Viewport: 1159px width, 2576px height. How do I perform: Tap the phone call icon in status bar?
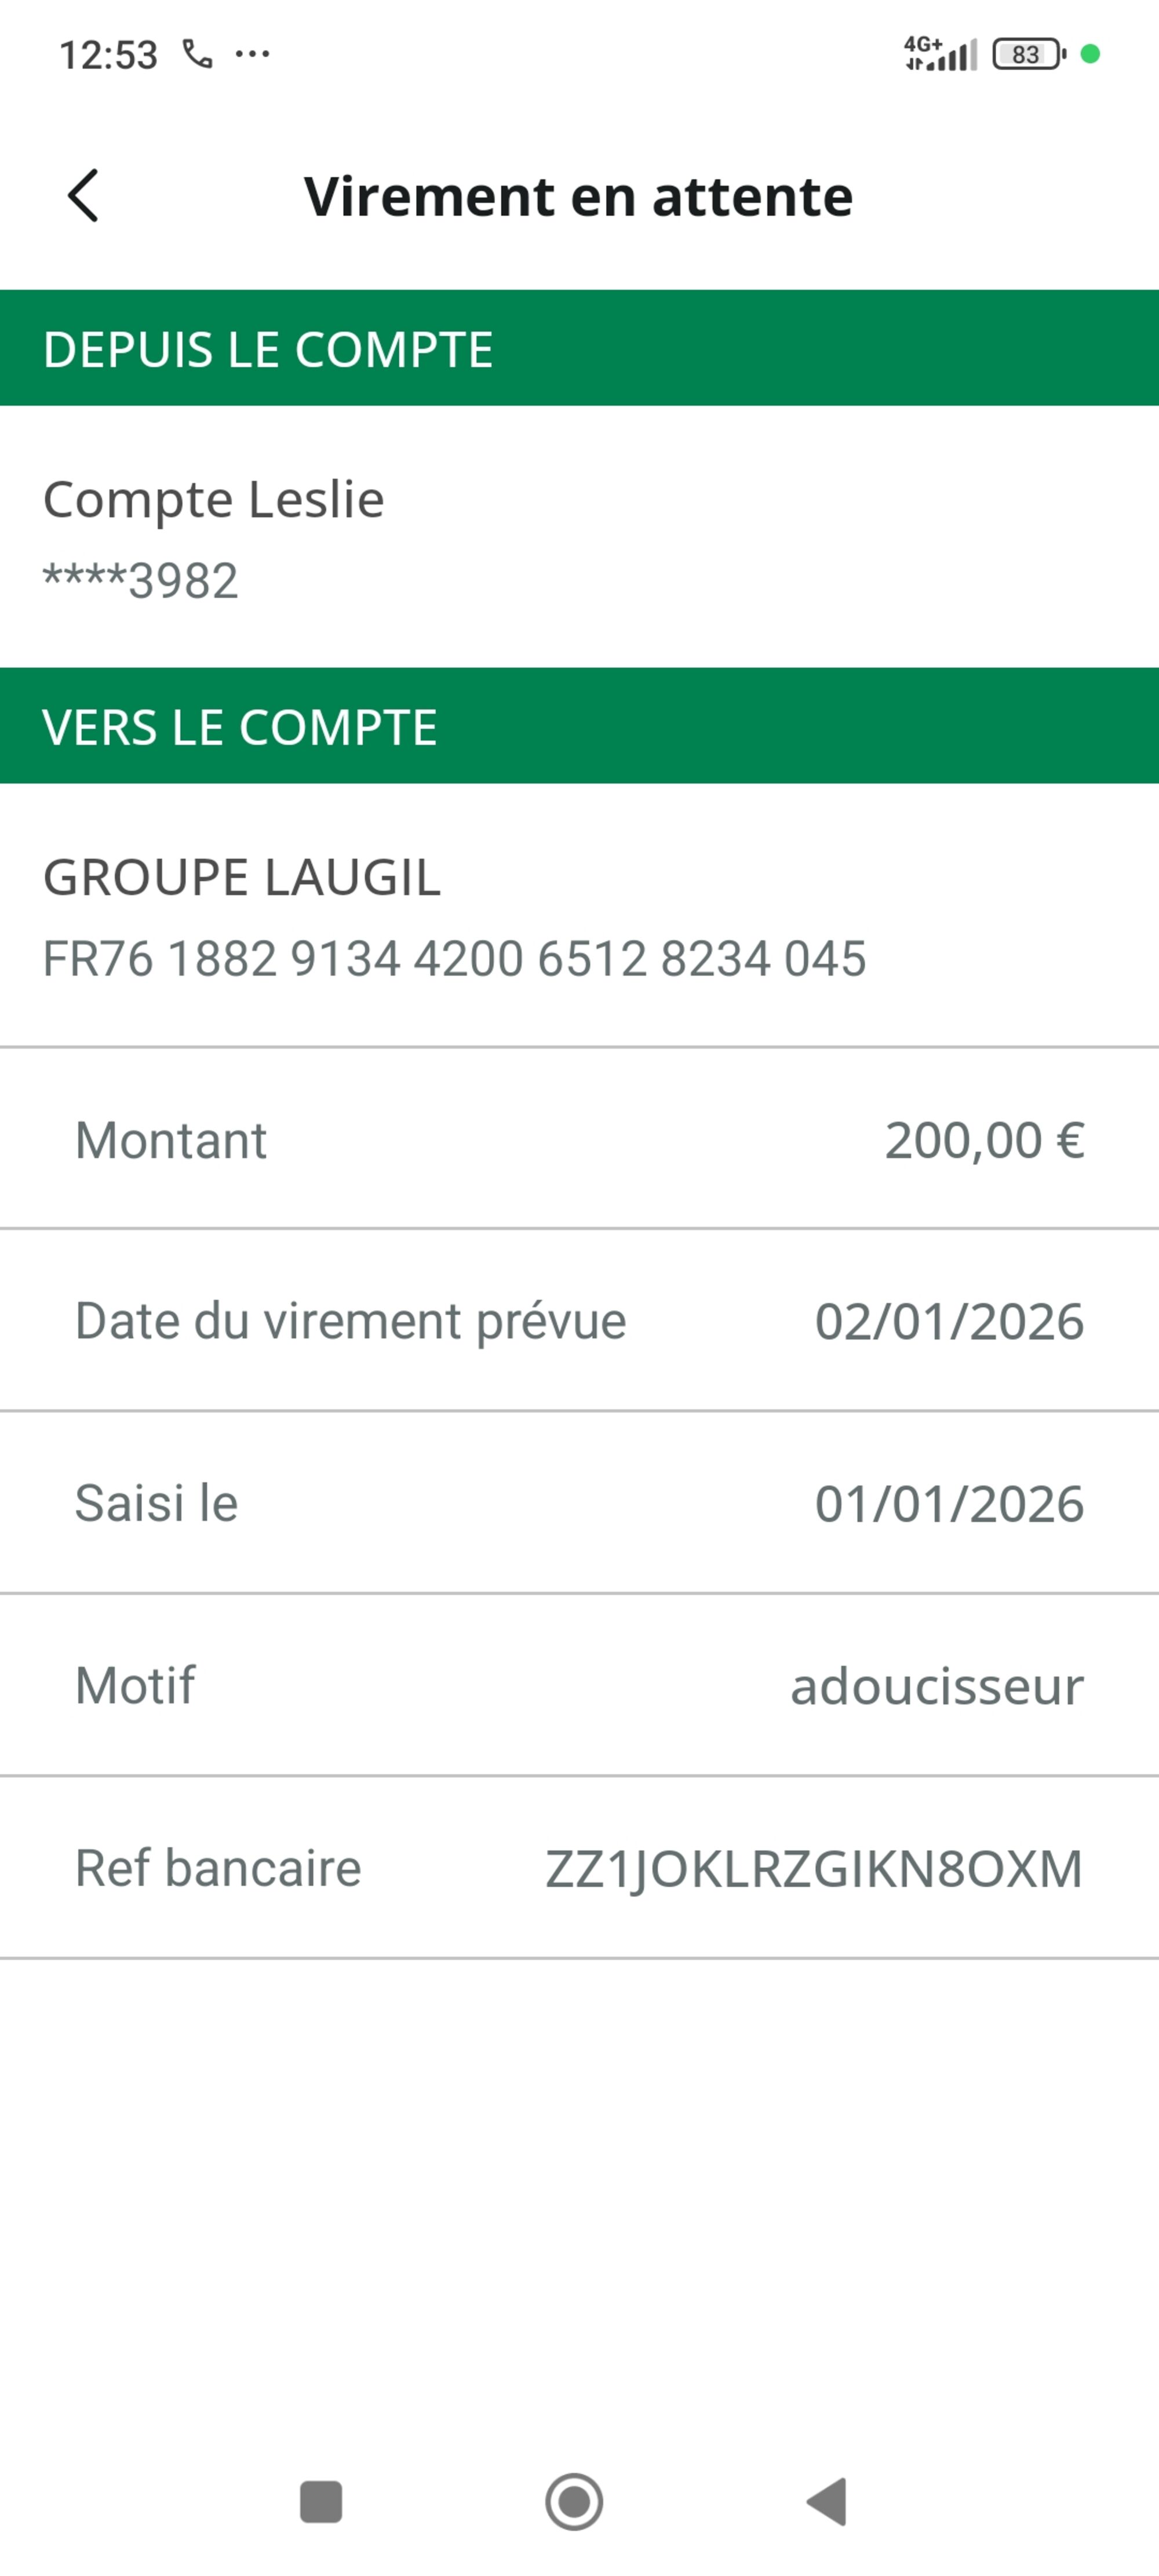tap(197, 54)
